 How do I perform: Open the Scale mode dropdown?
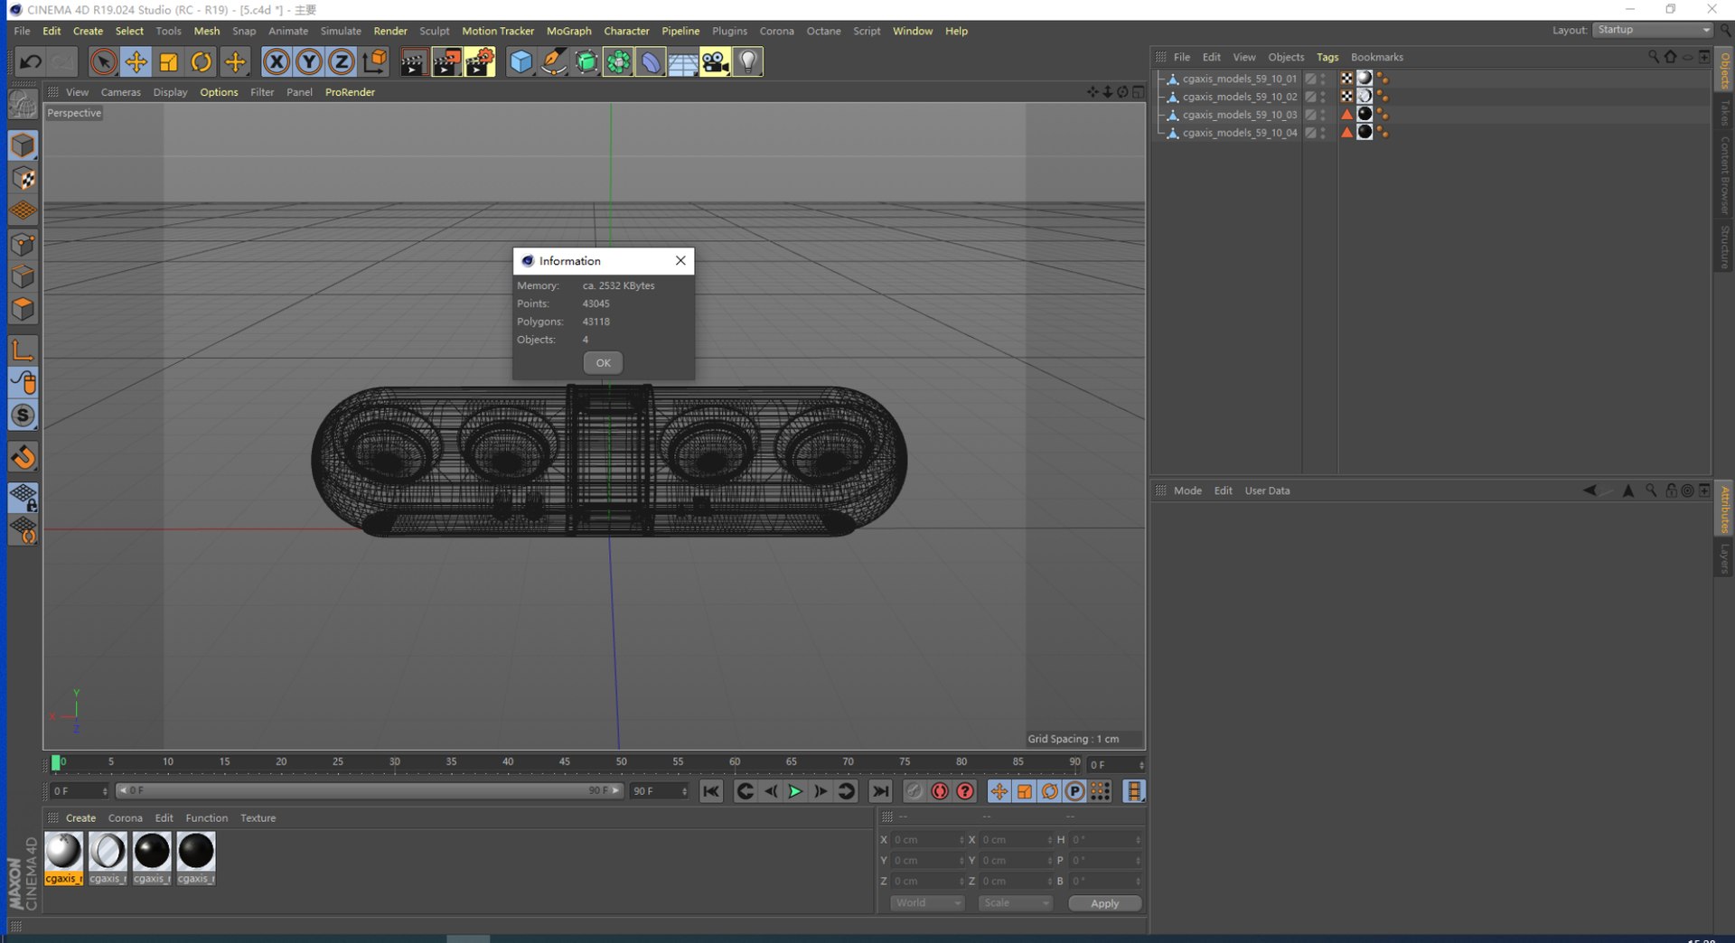point(1015,903)
